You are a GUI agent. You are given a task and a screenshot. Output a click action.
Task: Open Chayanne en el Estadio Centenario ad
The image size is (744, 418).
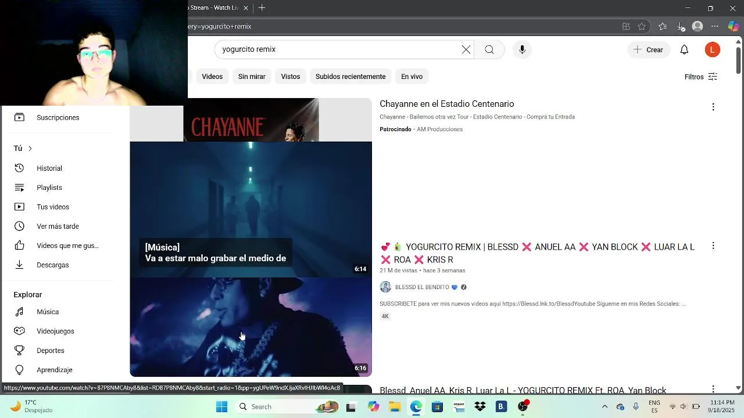(x=447, y=104)
